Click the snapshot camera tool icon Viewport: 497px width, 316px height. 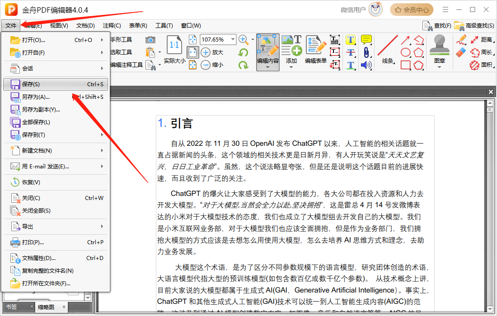click(x=150, y=40)
